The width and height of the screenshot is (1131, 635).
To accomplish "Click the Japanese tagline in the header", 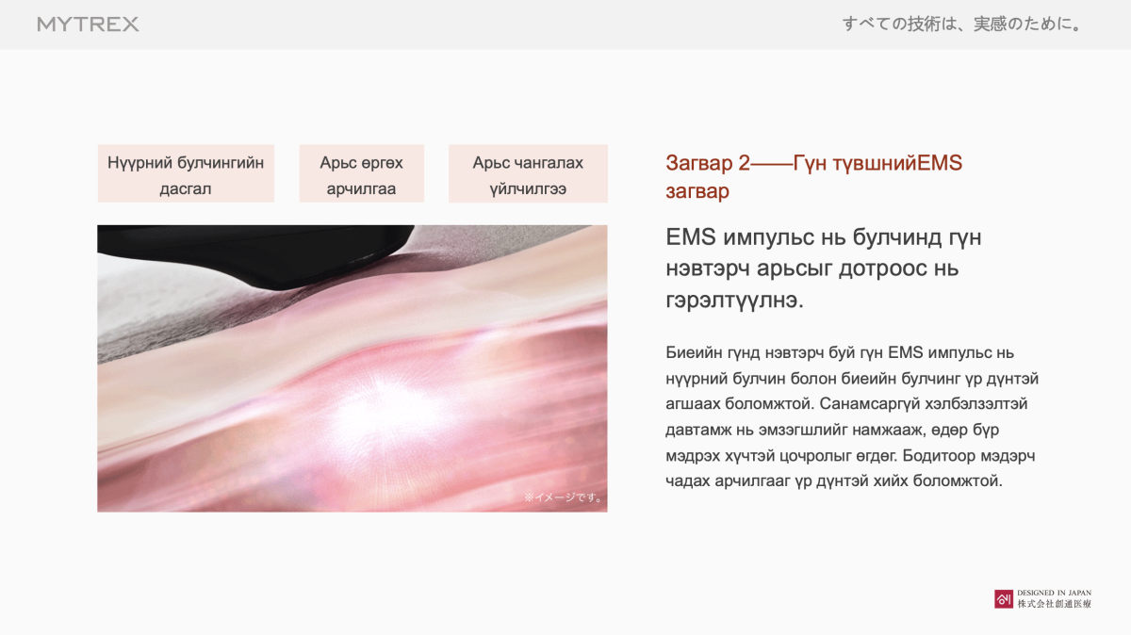I will (960, 24).
